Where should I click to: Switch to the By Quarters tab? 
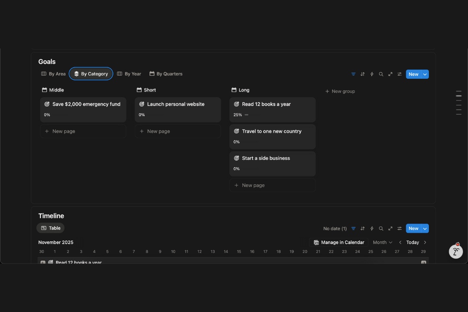pos(166,74)
